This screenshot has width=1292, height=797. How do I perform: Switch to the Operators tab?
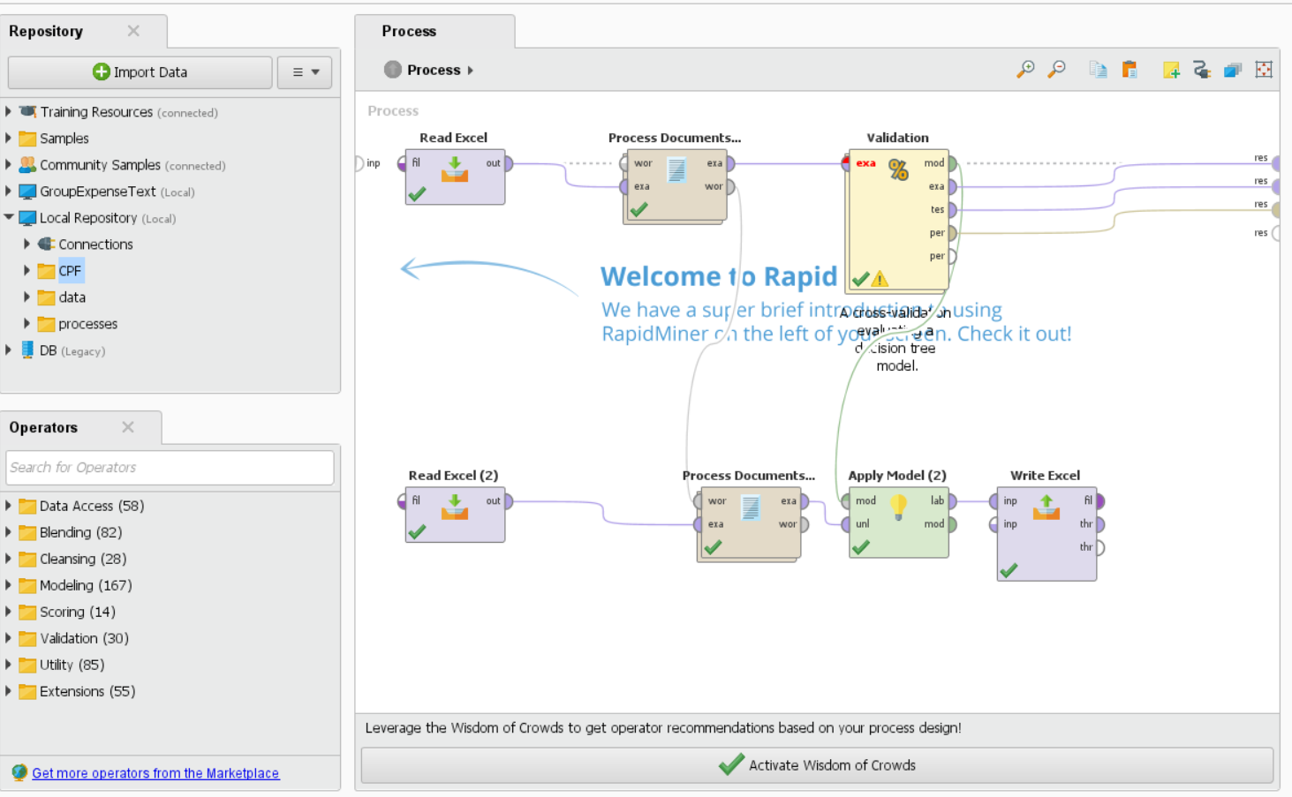point(43,427)
